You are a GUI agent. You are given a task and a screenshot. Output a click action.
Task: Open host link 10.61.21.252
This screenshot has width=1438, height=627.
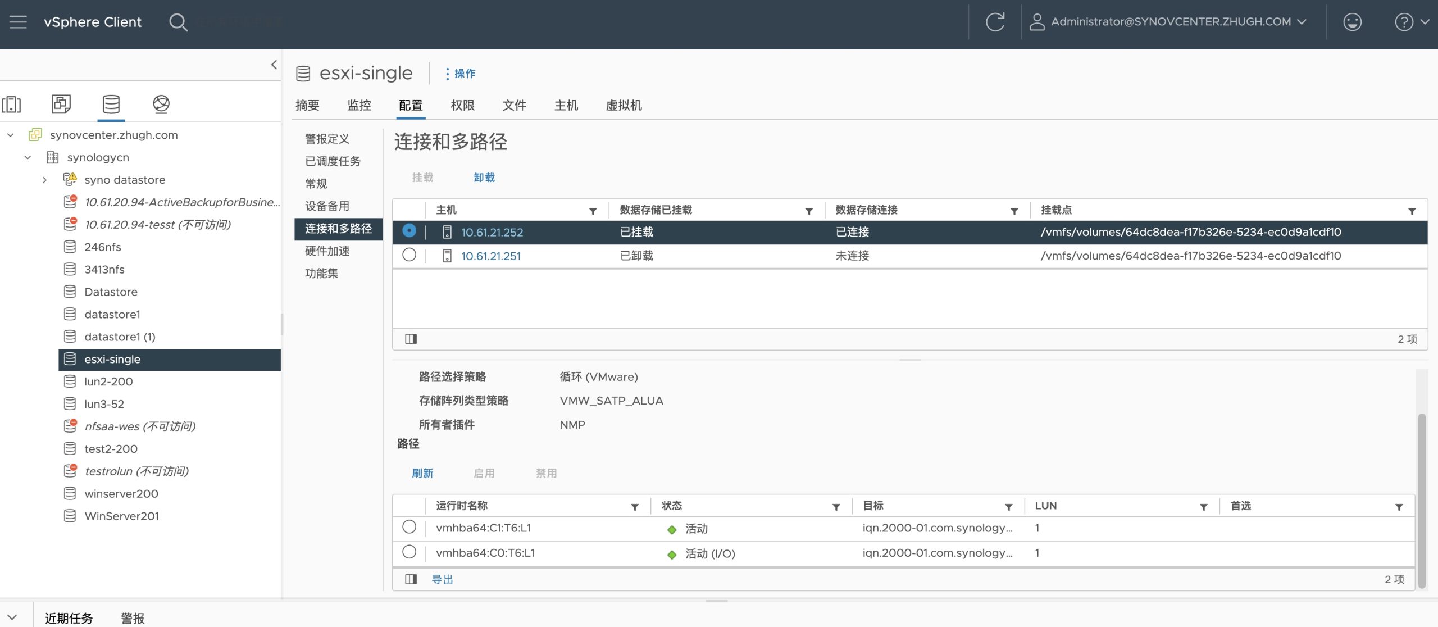click(x=492, y=232)
